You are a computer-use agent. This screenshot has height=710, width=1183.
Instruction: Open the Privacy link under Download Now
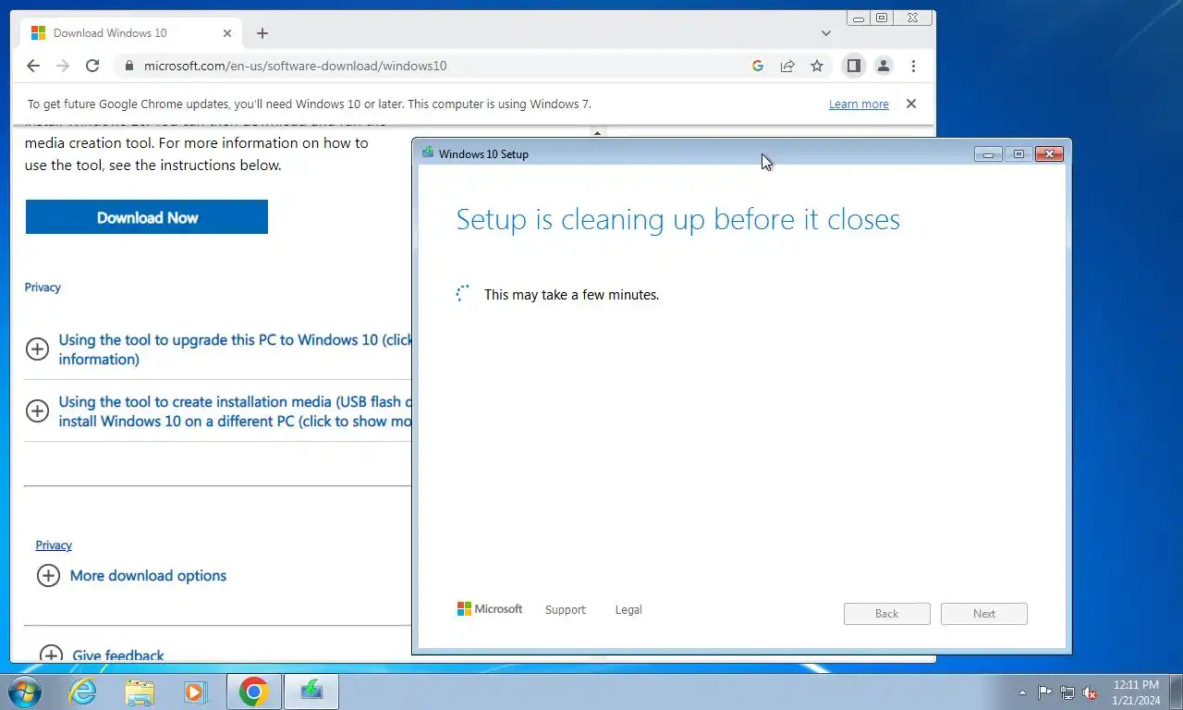pos(43,288)
